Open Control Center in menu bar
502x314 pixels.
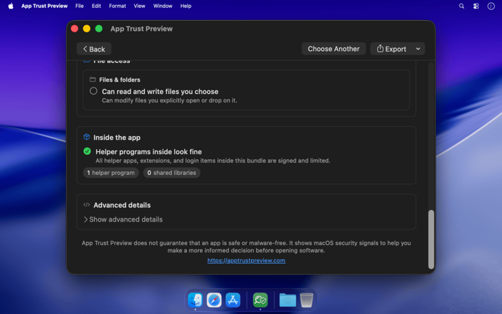(x=476, y=6)
